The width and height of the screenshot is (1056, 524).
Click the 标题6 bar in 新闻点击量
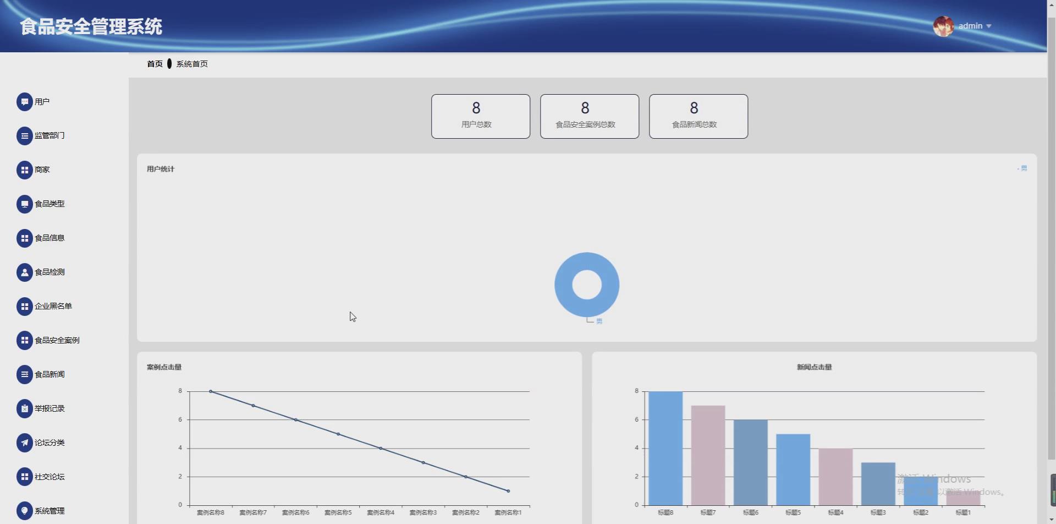click(x=750, y=462)
